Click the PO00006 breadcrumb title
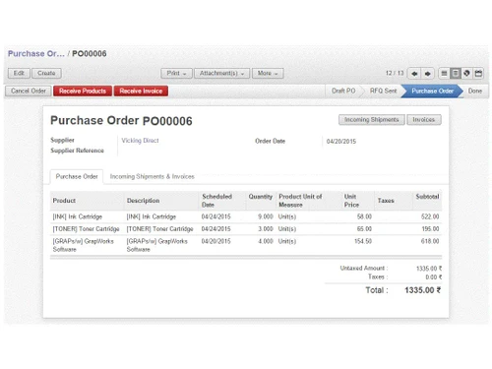This screenshot has width=492, height=369. click(x=90, y=54)
